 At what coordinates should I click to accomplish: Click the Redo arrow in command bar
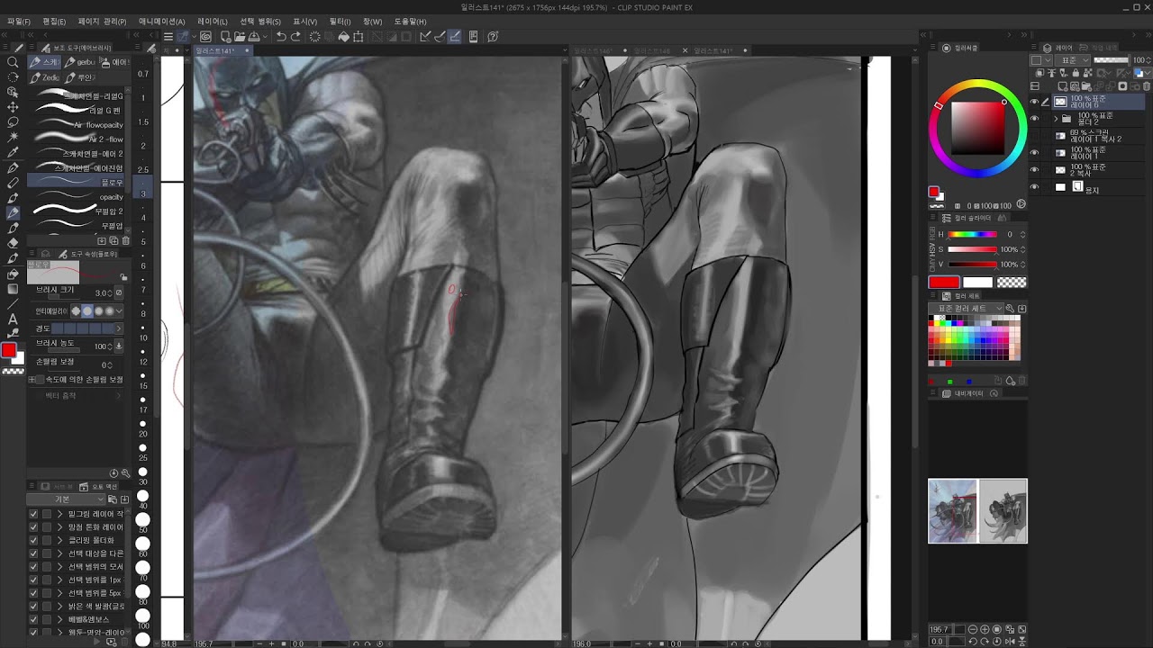click(295, 37)
